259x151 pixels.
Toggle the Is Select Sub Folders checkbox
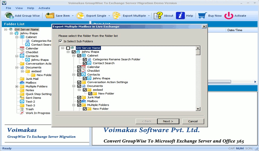tap(60, 41)
